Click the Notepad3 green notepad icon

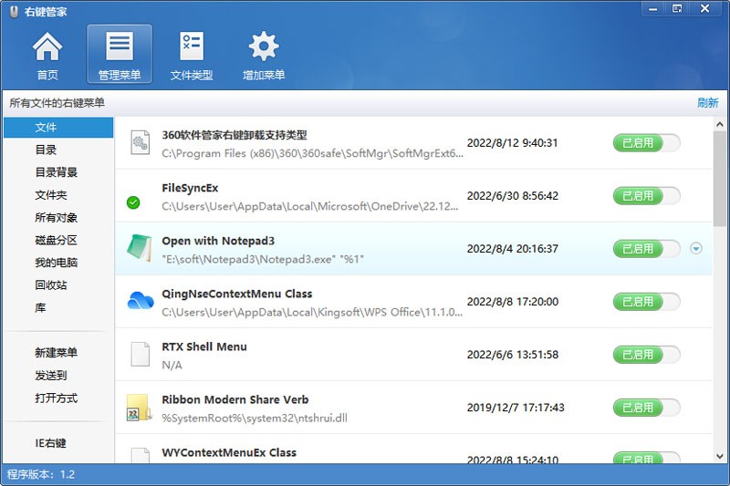[x=140, y=248]
